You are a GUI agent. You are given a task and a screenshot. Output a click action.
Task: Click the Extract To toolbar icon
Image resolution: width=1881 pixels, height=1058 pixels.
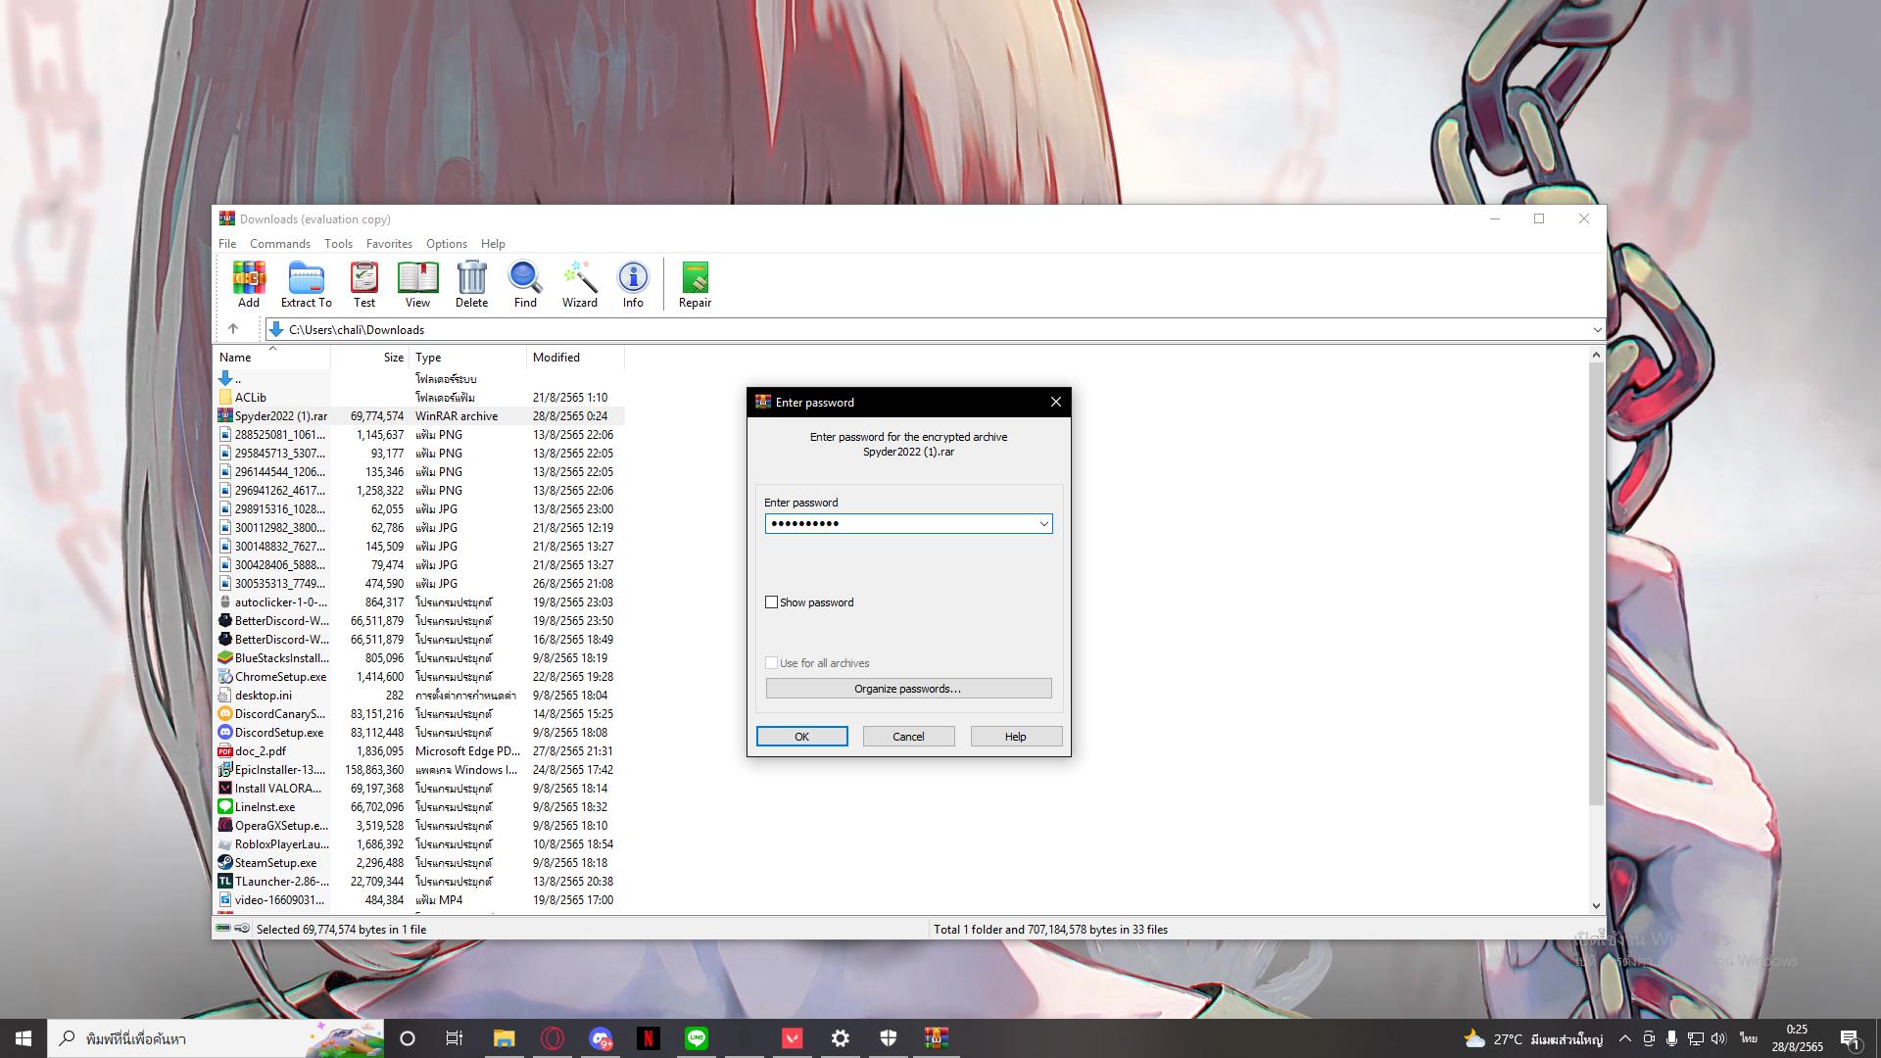[306, 279]
